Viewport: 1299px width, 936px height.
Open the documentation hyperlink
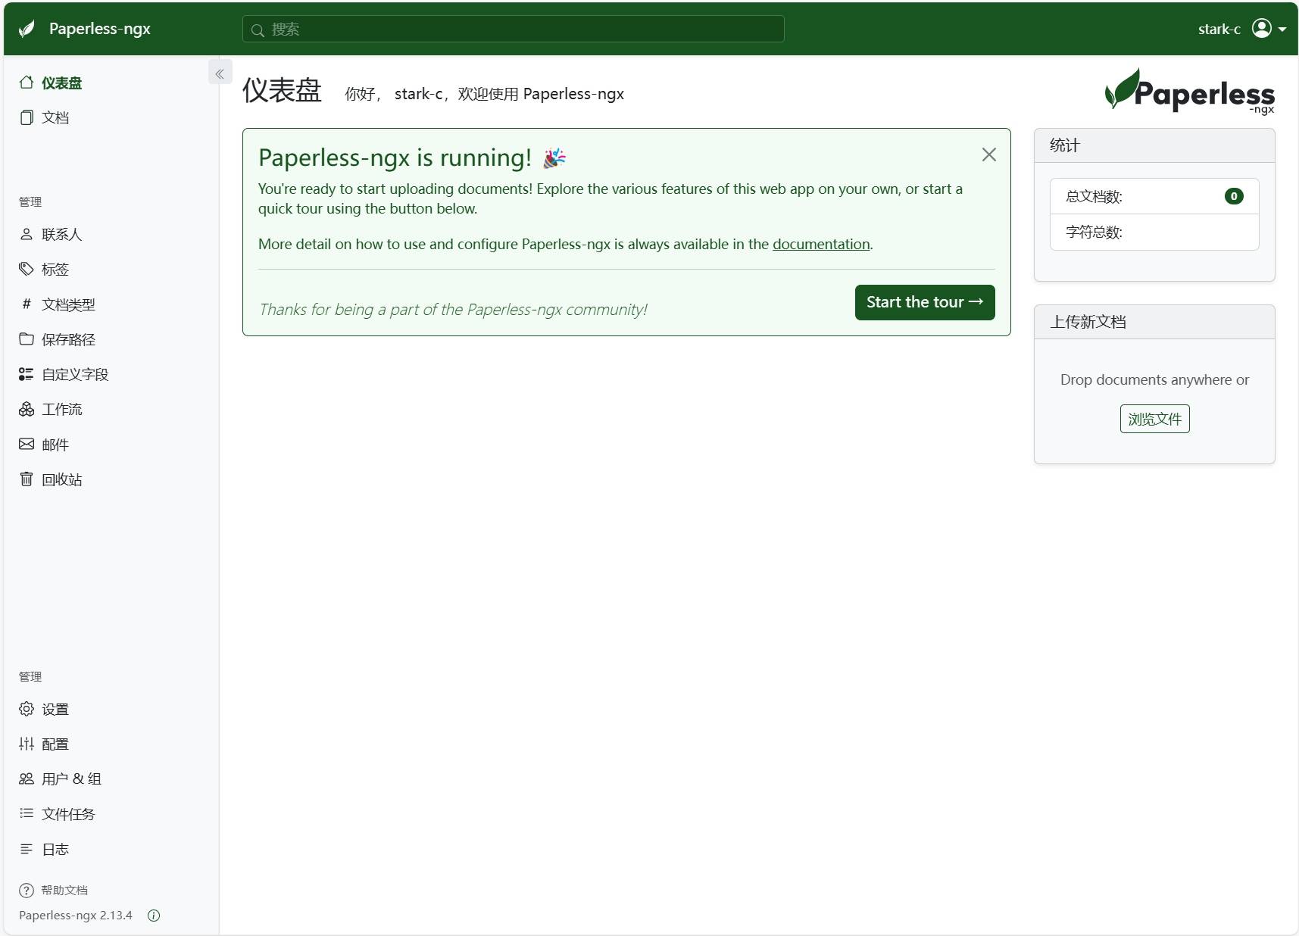point(821,244)
